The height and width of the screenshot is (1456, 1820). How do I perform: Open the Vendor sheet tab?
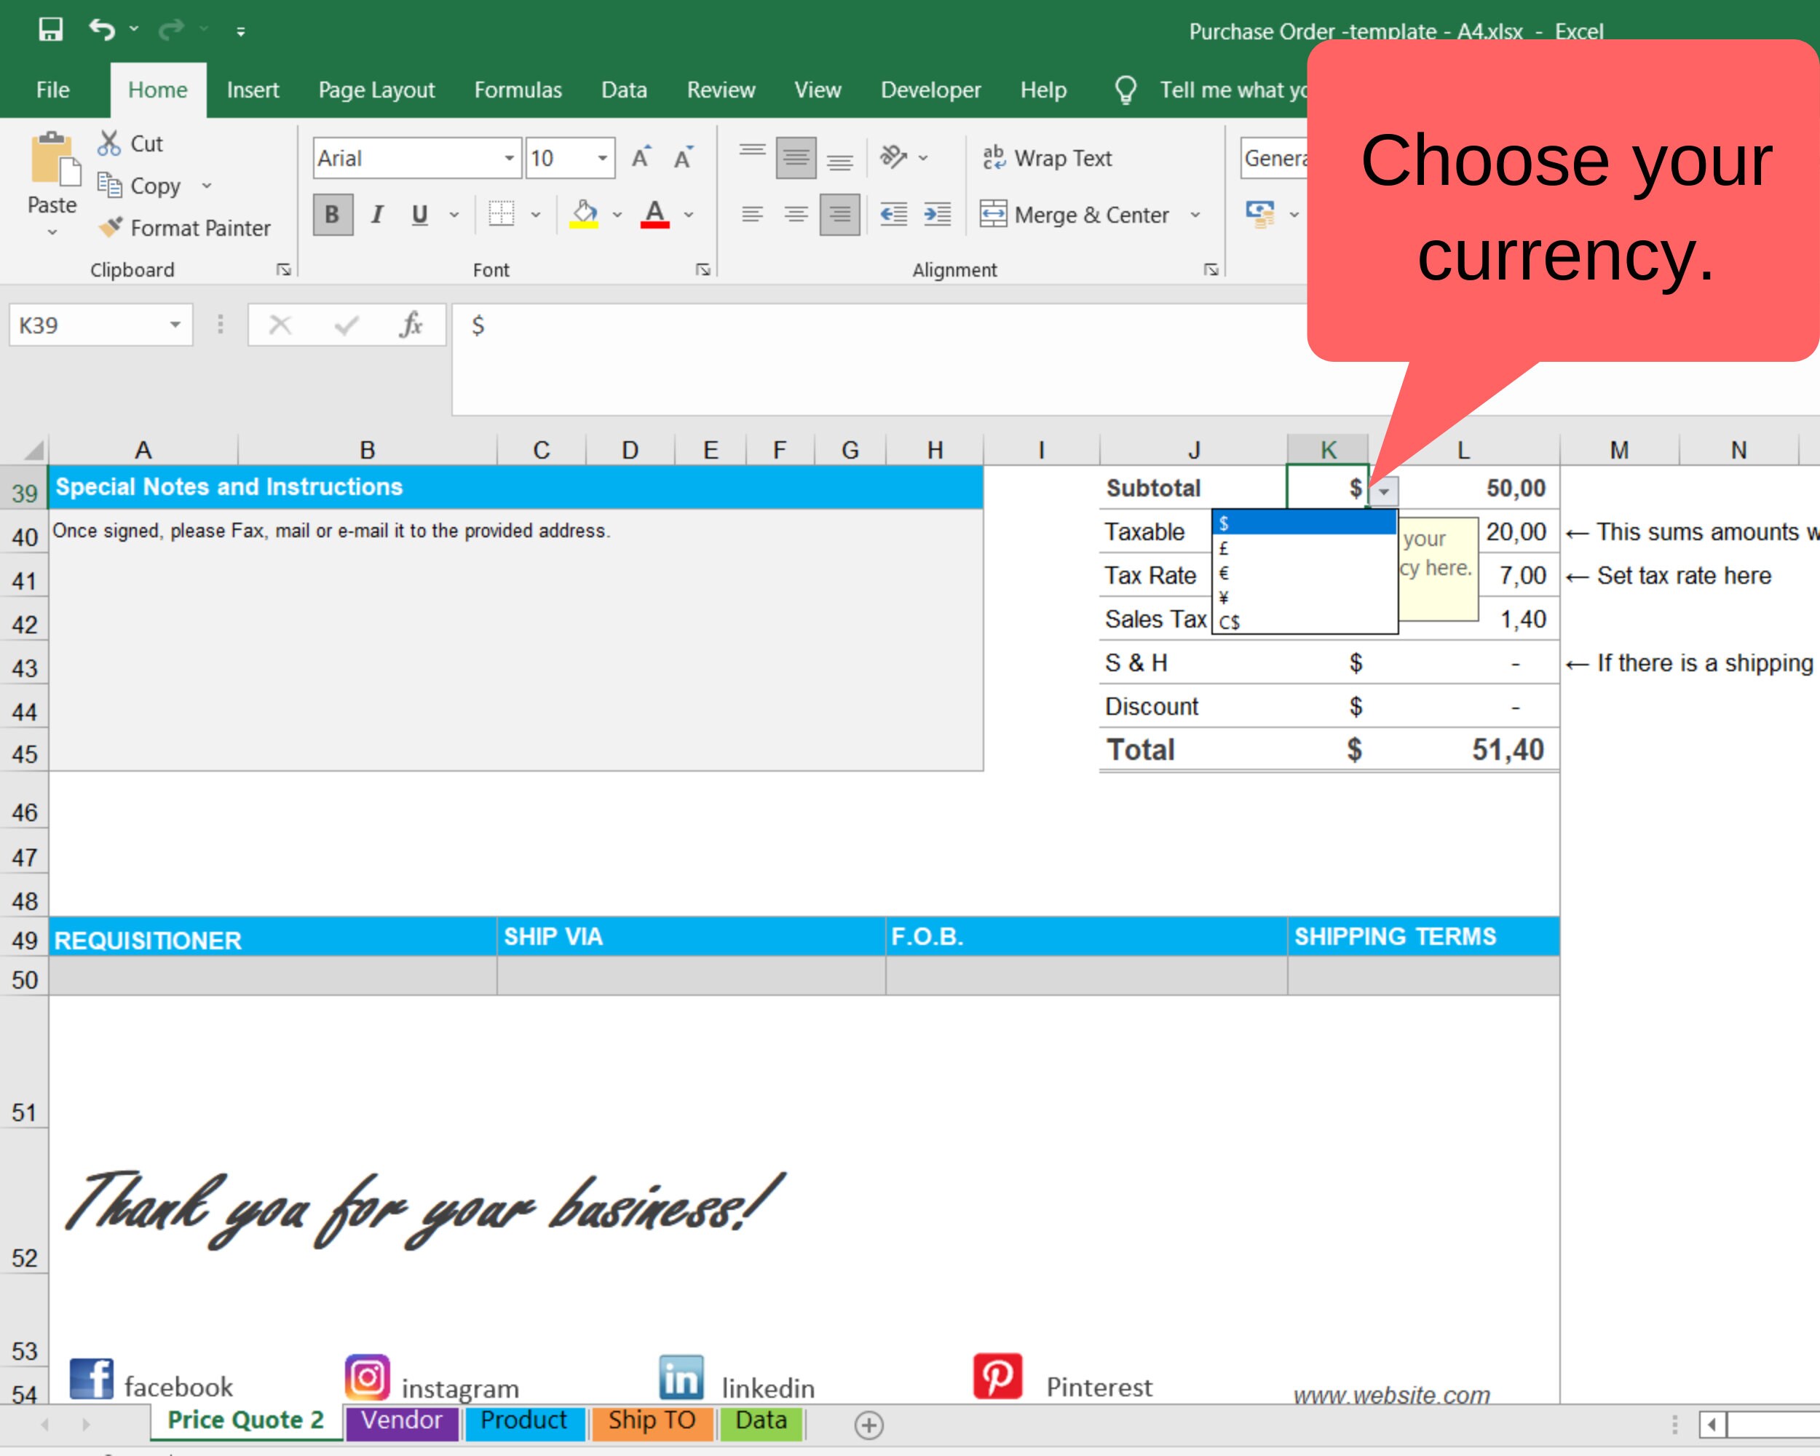point(403,1421)
